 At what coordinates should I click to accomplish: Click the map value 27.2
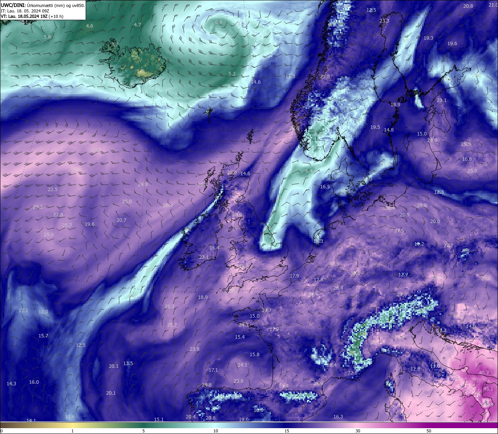tap(448, 245)
